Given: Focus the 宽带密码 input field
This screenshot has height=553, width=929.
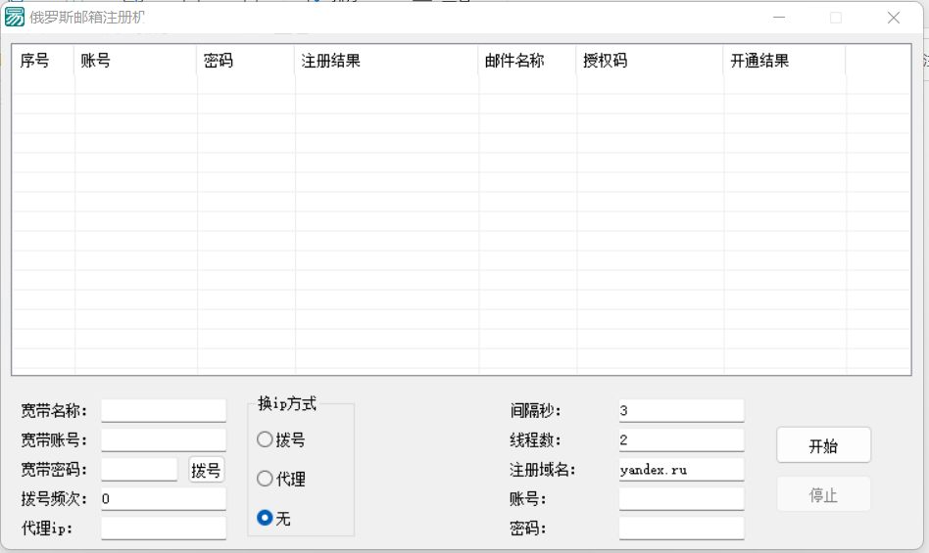Looking at the screenshot, I should (138, 470).
